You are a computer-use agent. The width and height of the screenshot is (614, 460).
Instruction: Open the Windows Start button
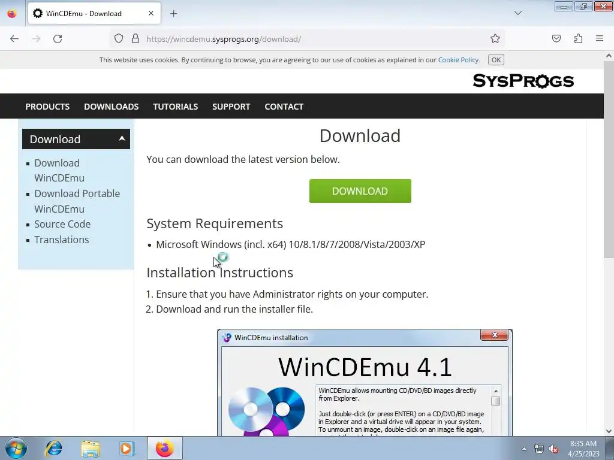(16, 448)
